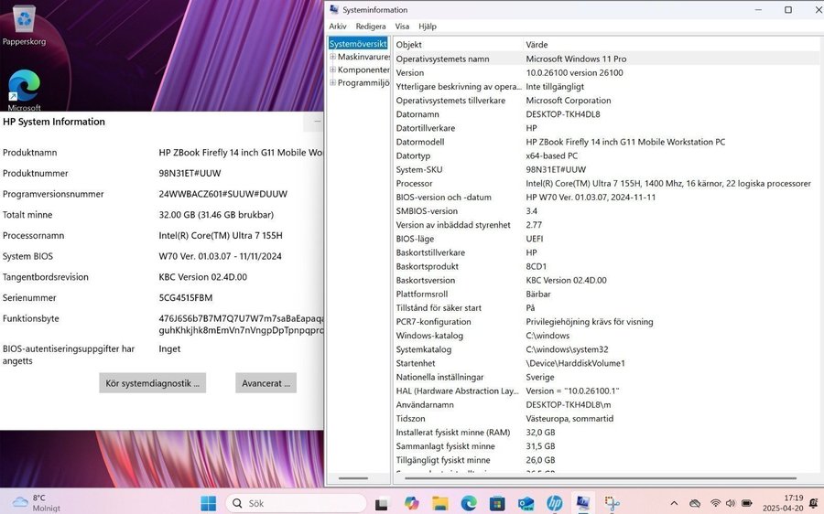This screenshot has width=824, height=514.
Task: Click Kör systemdiagnostik button
Action: coord(152,383)
